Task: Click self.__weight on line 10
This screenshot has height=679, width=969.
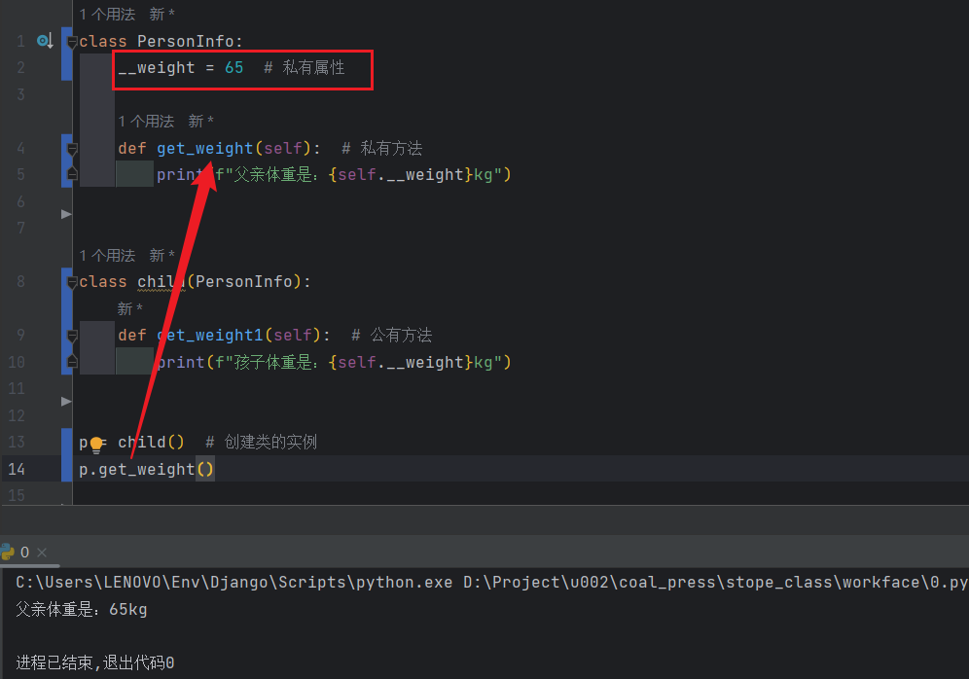Action: 401,362
